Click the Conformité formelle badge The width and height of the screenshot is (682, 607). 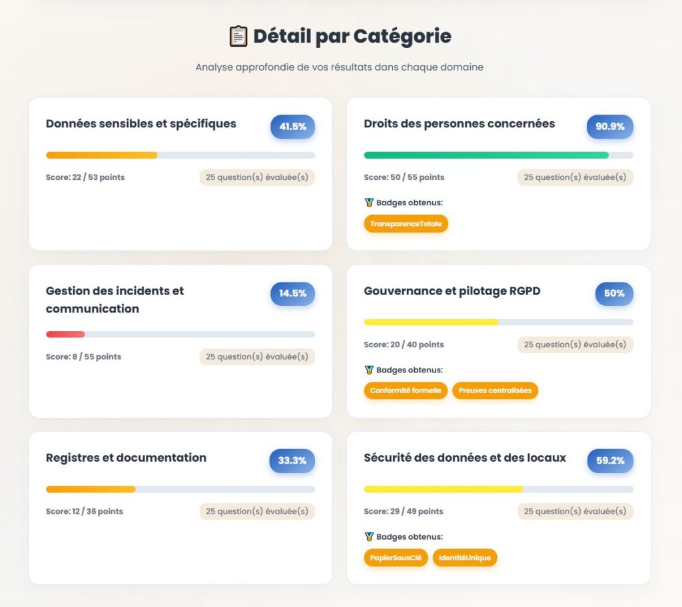coord(406,390)
